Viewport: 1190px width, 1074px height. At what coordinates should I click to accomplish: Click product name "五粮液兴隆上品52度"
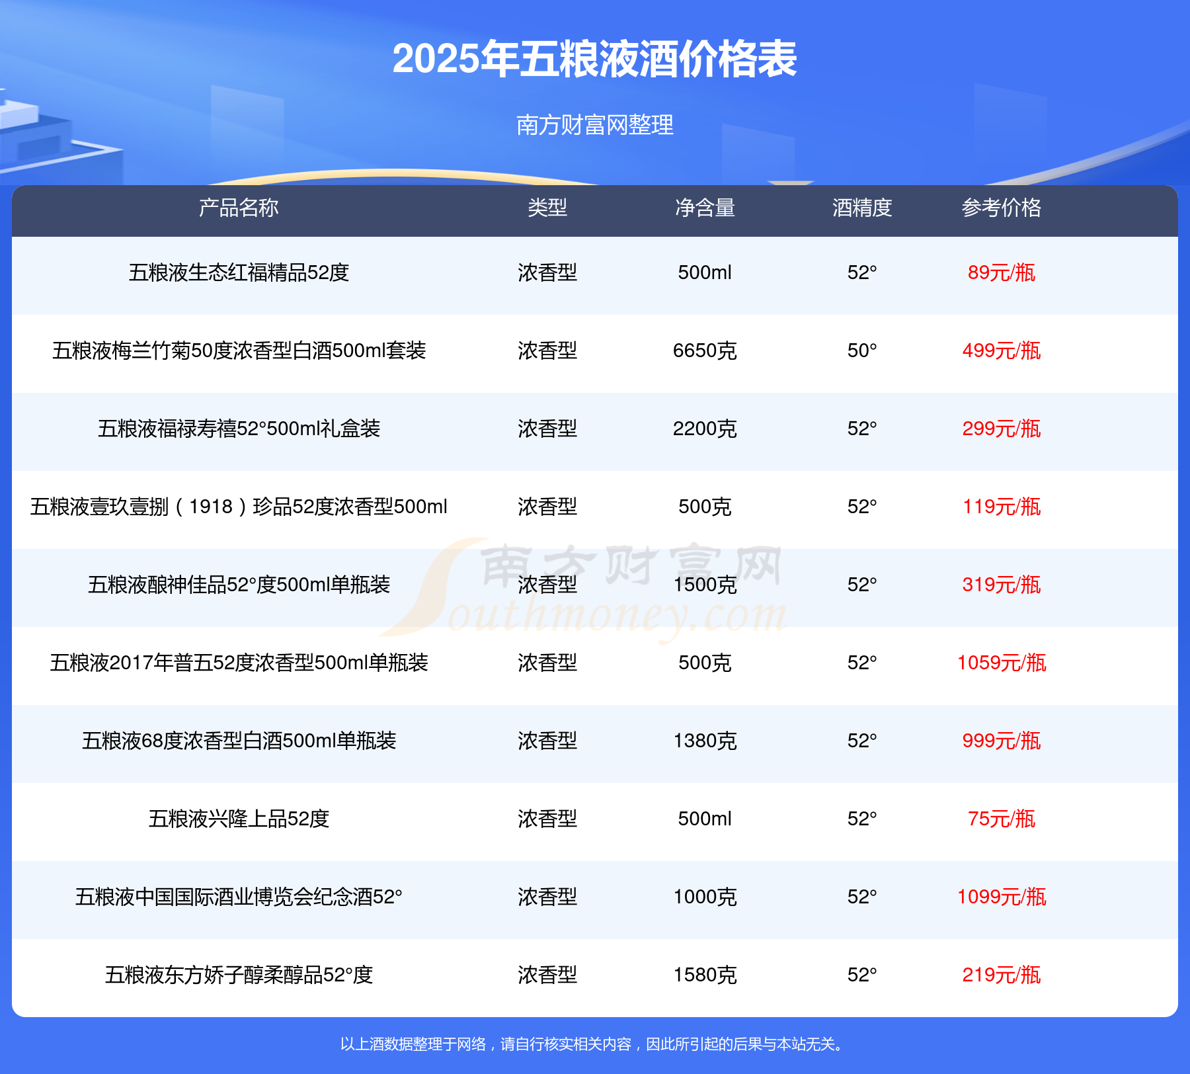coord(239,819)
